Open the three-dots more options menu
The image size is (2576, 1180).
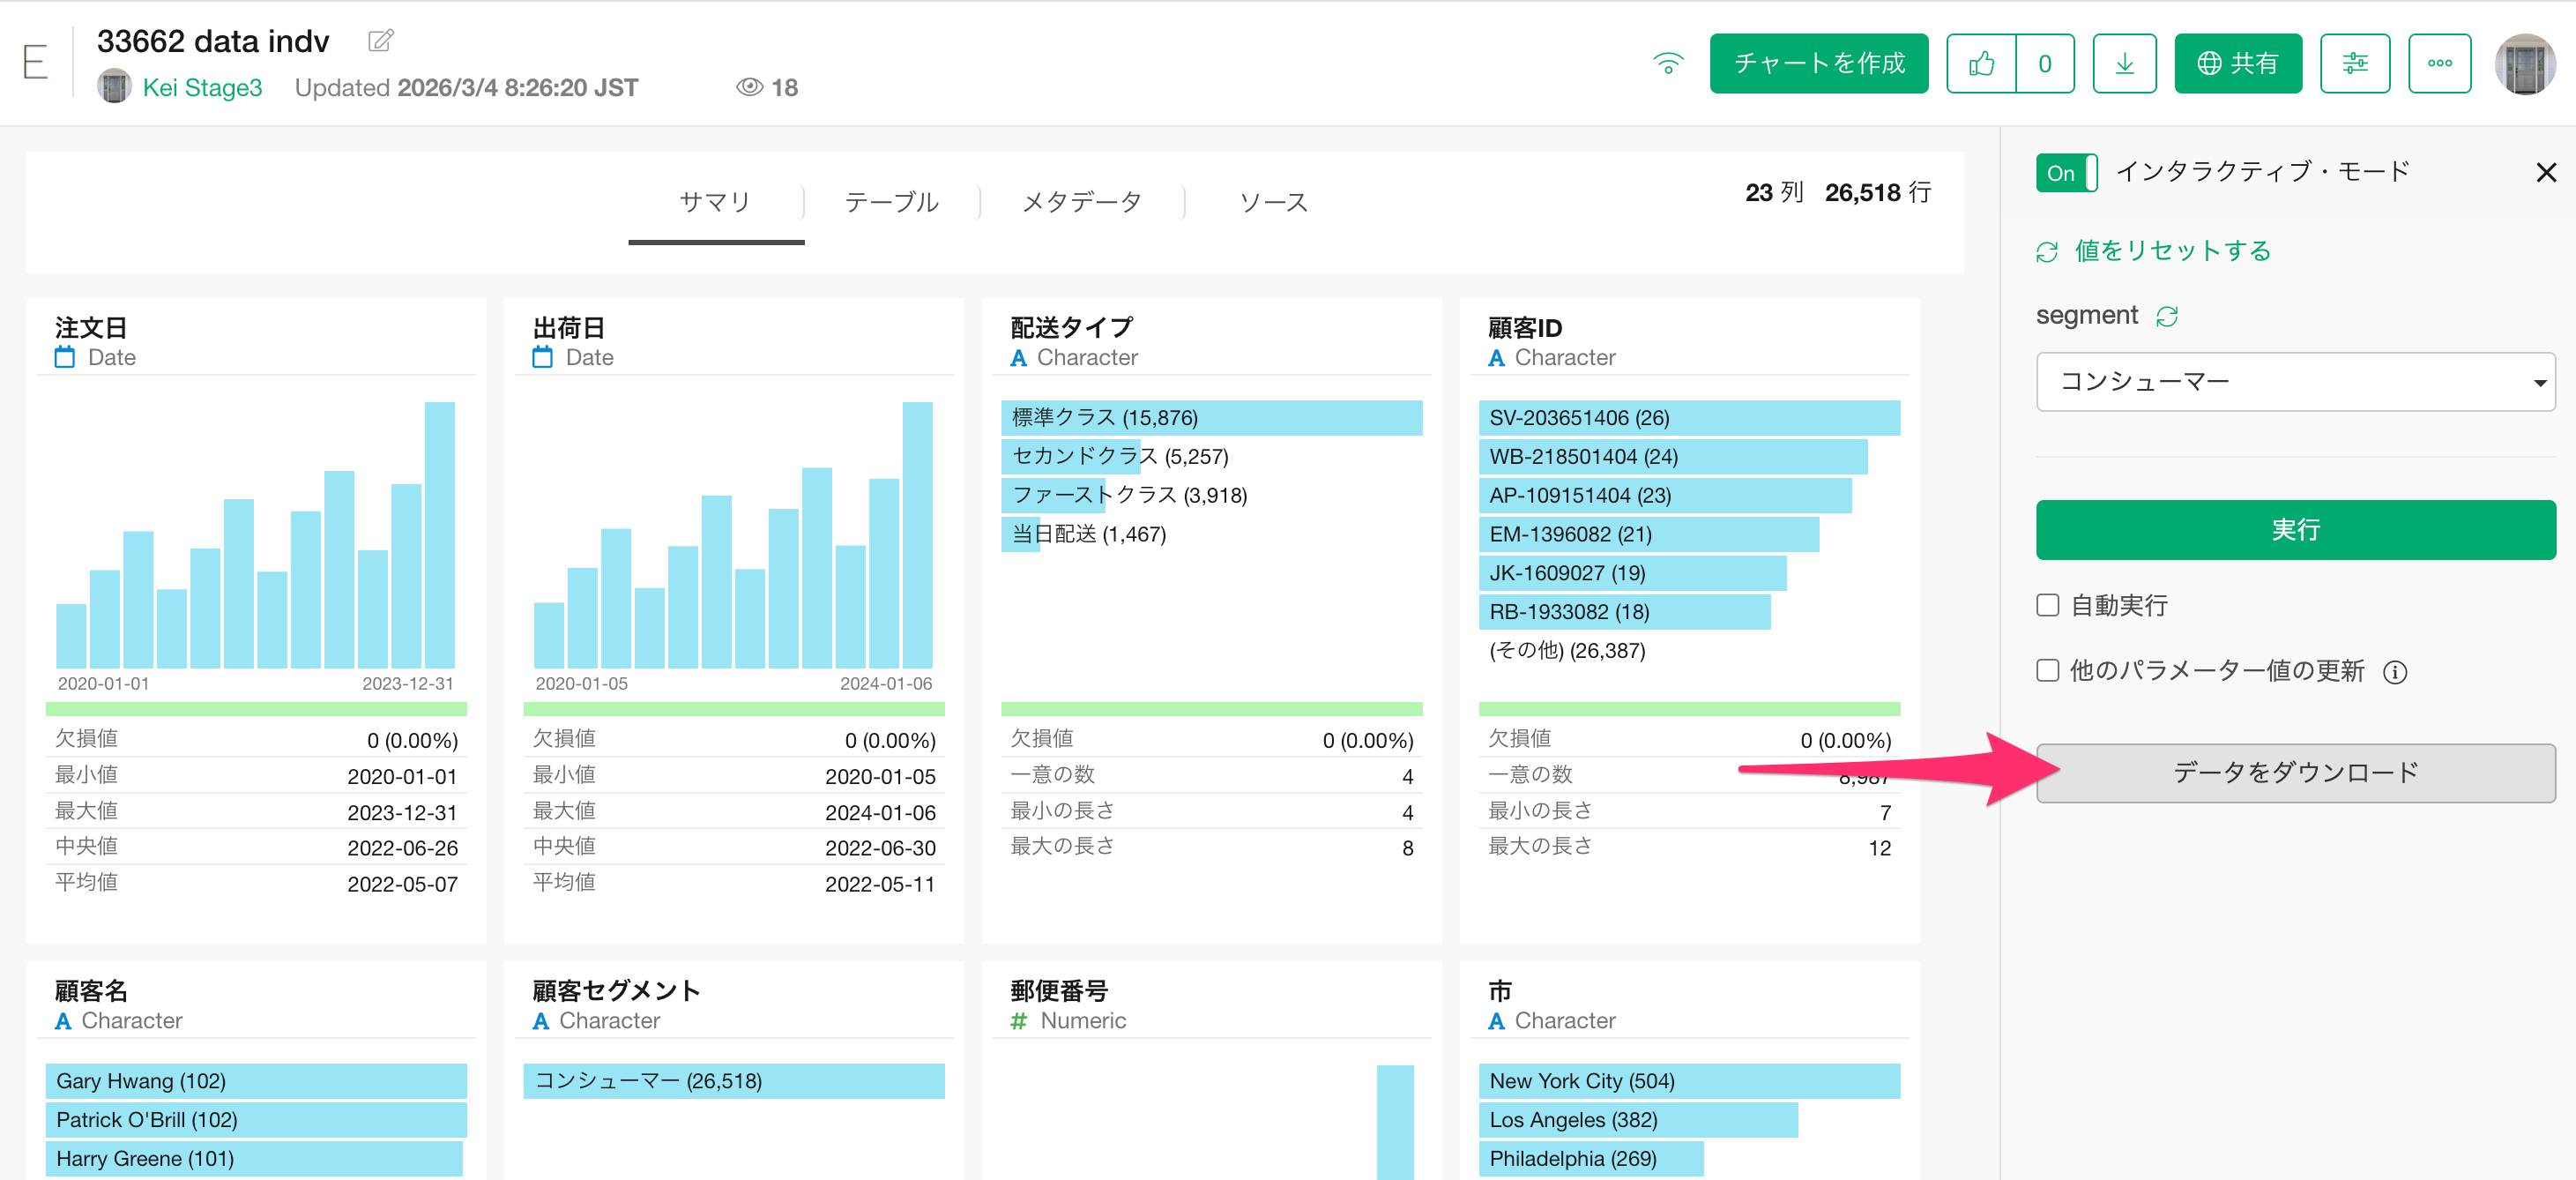(2439, 64)
